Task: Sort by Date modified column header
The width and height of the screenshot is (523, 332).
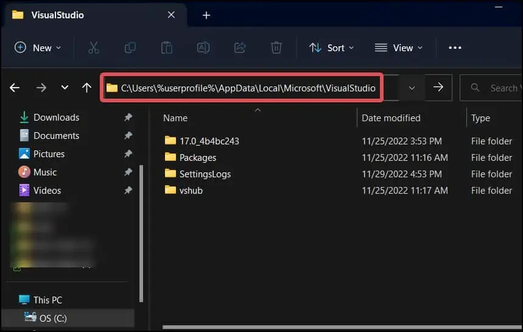Action: click(x=391, y=118)
